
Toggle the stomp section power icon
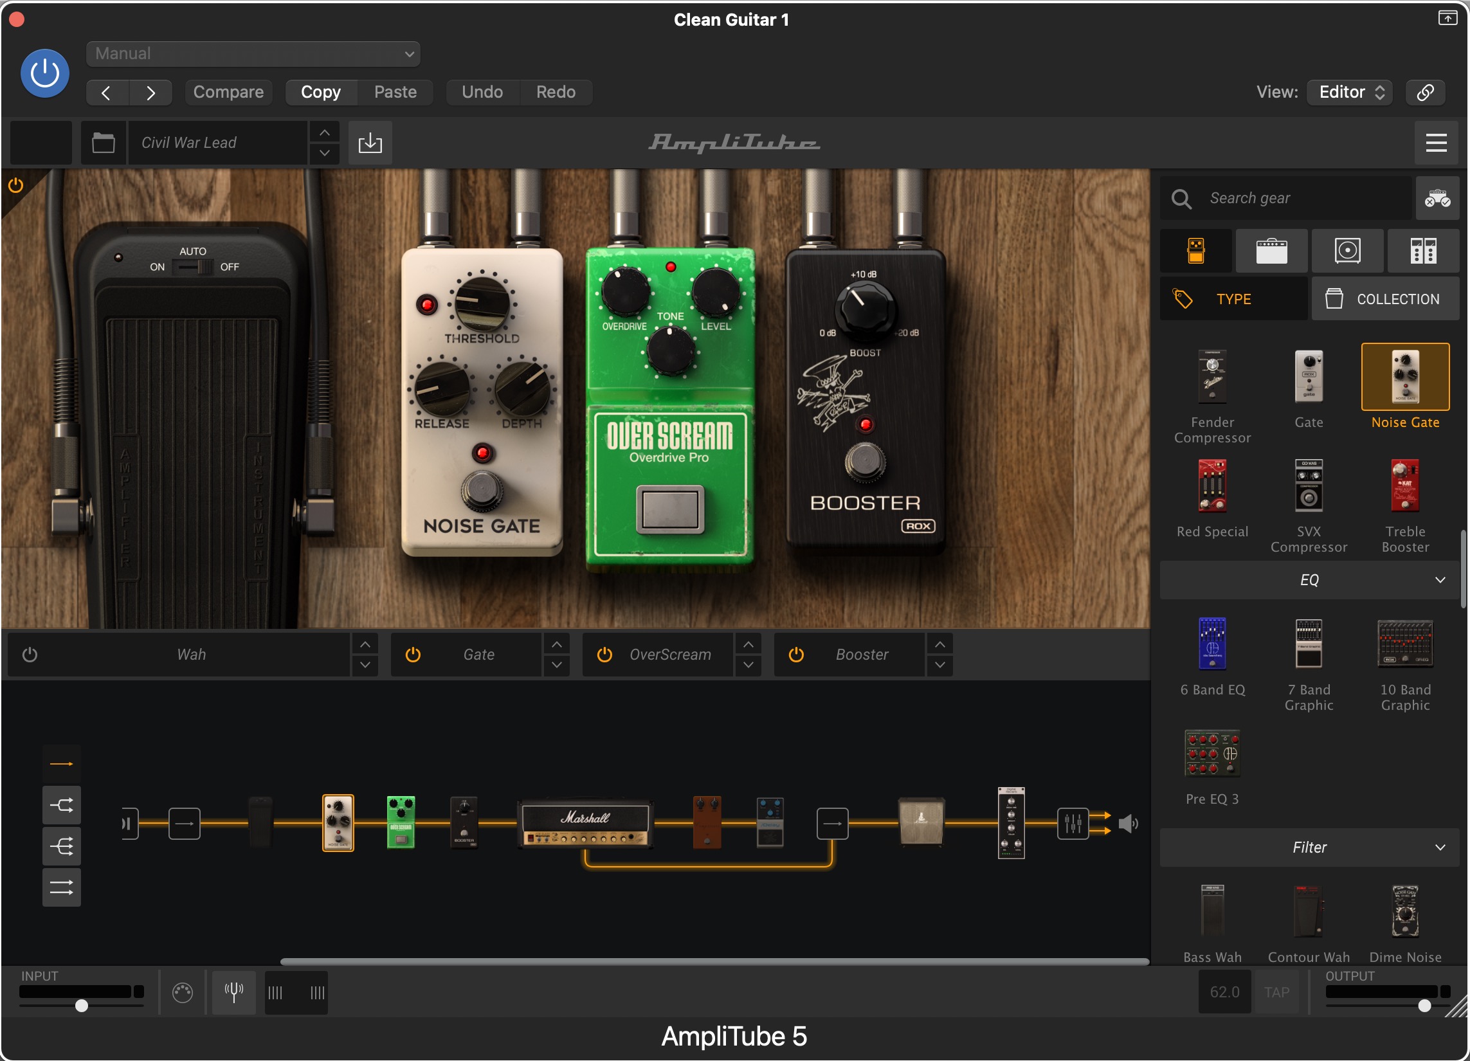16,186
